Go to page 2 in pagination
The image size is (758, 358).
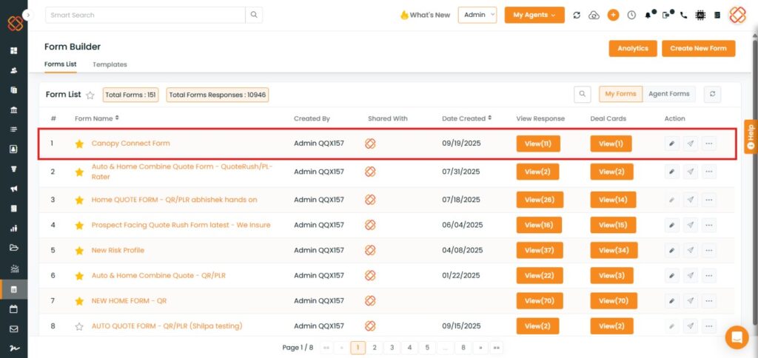coord(375,347)
